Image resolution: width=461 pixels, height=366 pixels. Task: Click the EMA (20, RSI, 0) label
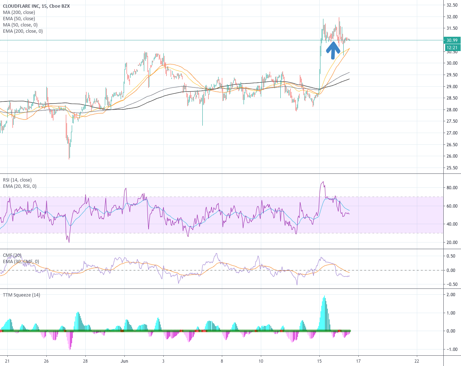coord(20,186)
